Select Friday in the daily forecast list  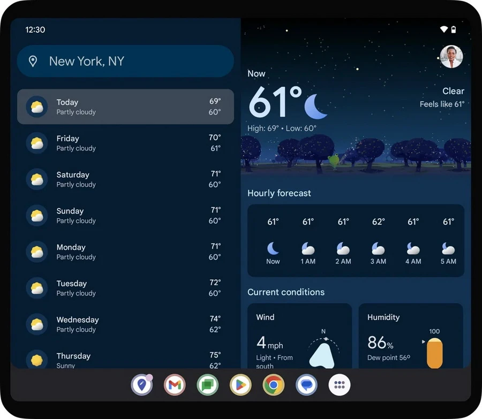coord(125,143)
